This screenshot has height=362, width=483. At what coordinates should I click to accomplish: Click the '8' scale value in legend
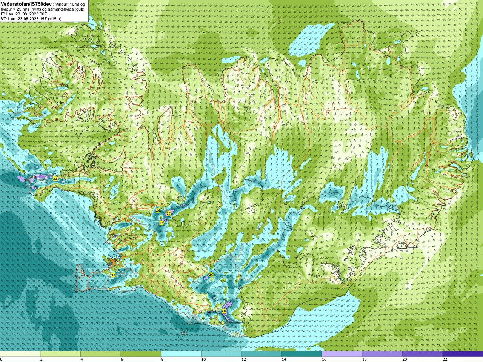click(162, 359)
